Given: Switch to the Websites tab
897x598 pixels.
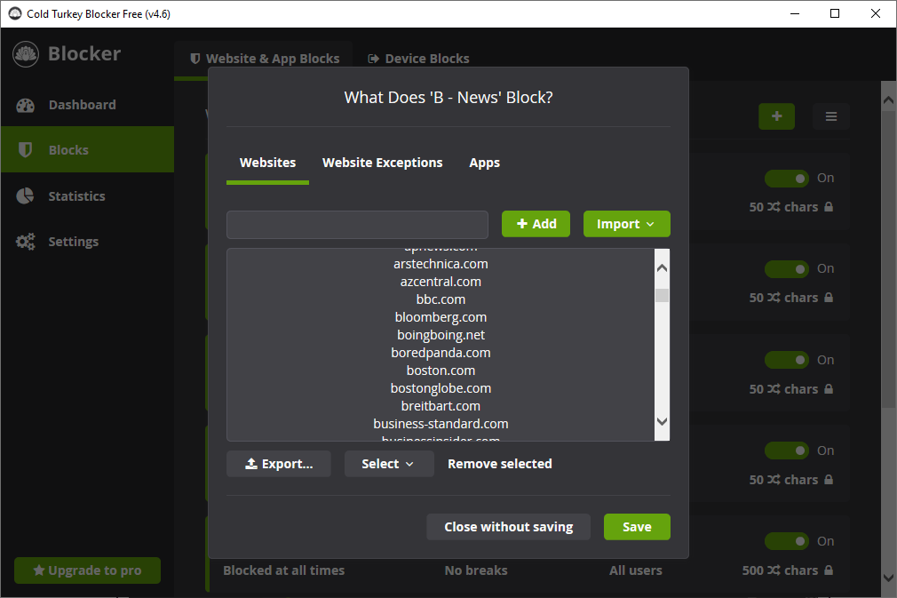Looking at the screenshot, I should coord(267,163).
